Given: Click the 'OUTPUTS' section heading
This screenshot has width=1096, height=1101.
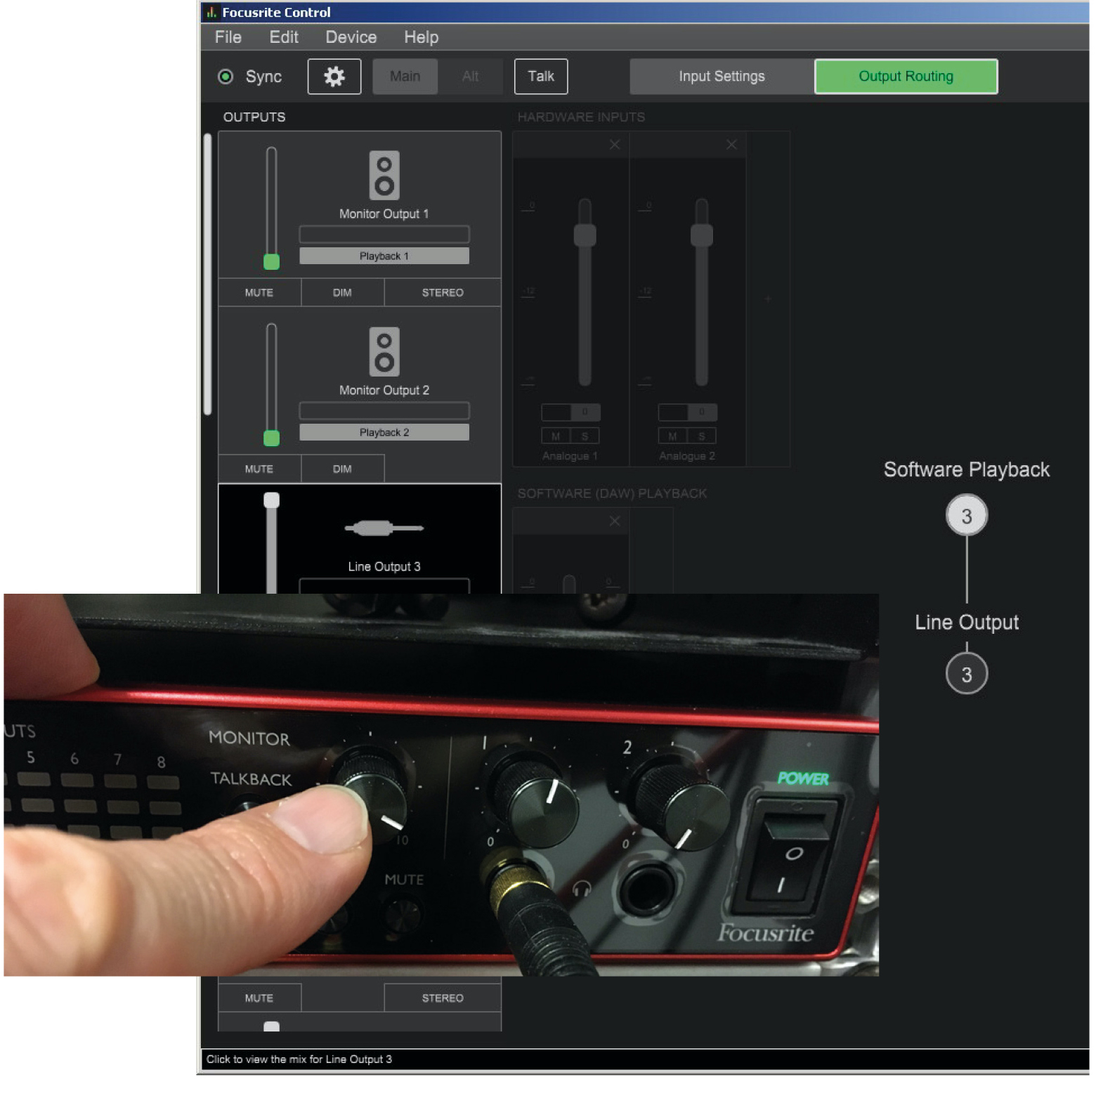Looking at the screenshot, I should (254, 117).
